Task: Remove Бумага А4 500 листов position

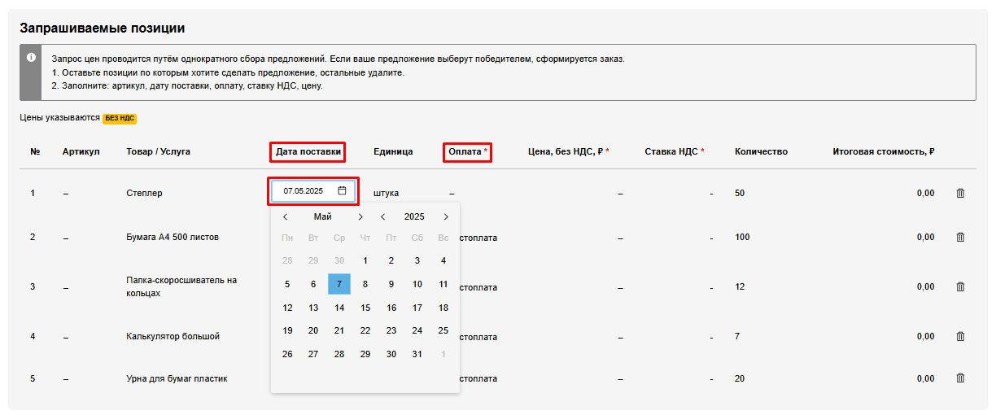Action: 960,237
